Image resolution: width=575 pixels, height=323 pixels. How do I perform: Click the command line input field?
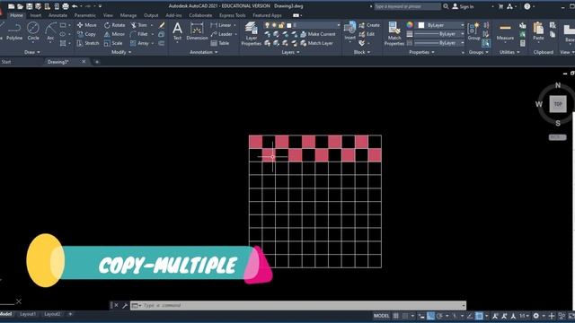click(x=298, y=305)
